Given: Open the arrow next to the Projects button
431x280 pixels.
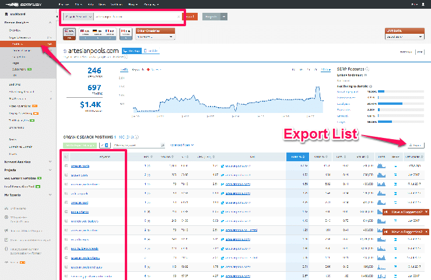Looking at the screenshot, I should (224, 17).
